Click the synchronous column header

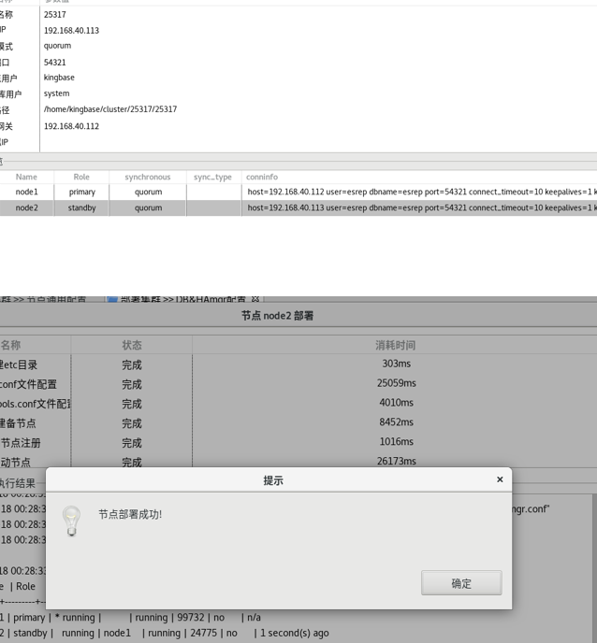point(148,177)
